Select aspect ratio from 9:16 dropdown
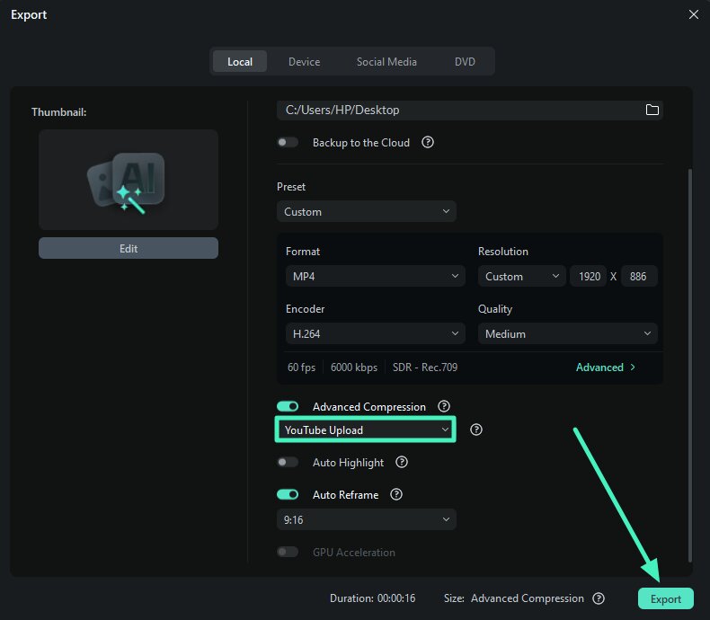Viewport: 710px width, 620px height. (367, 519)
